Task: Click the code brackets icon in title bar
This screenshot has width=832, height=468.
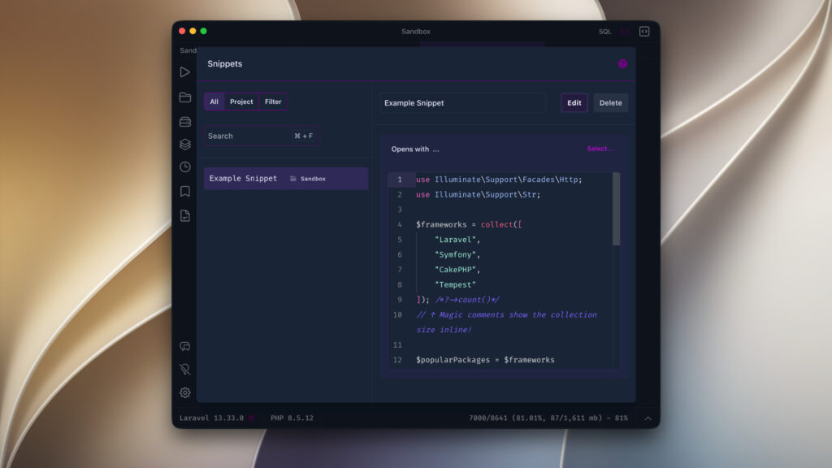Action: click(x=644, y=32)
